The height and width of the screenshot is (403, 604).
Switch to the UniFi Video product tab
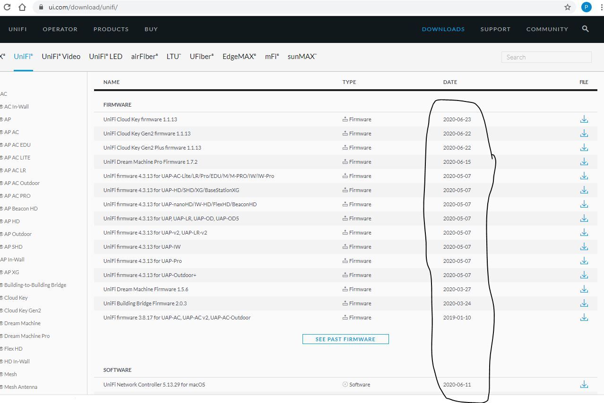coord(61,57)
